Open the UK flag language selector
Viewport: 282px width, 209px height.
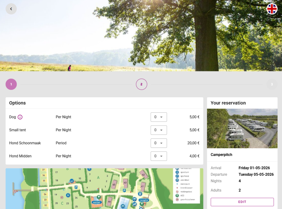[272, 9]
